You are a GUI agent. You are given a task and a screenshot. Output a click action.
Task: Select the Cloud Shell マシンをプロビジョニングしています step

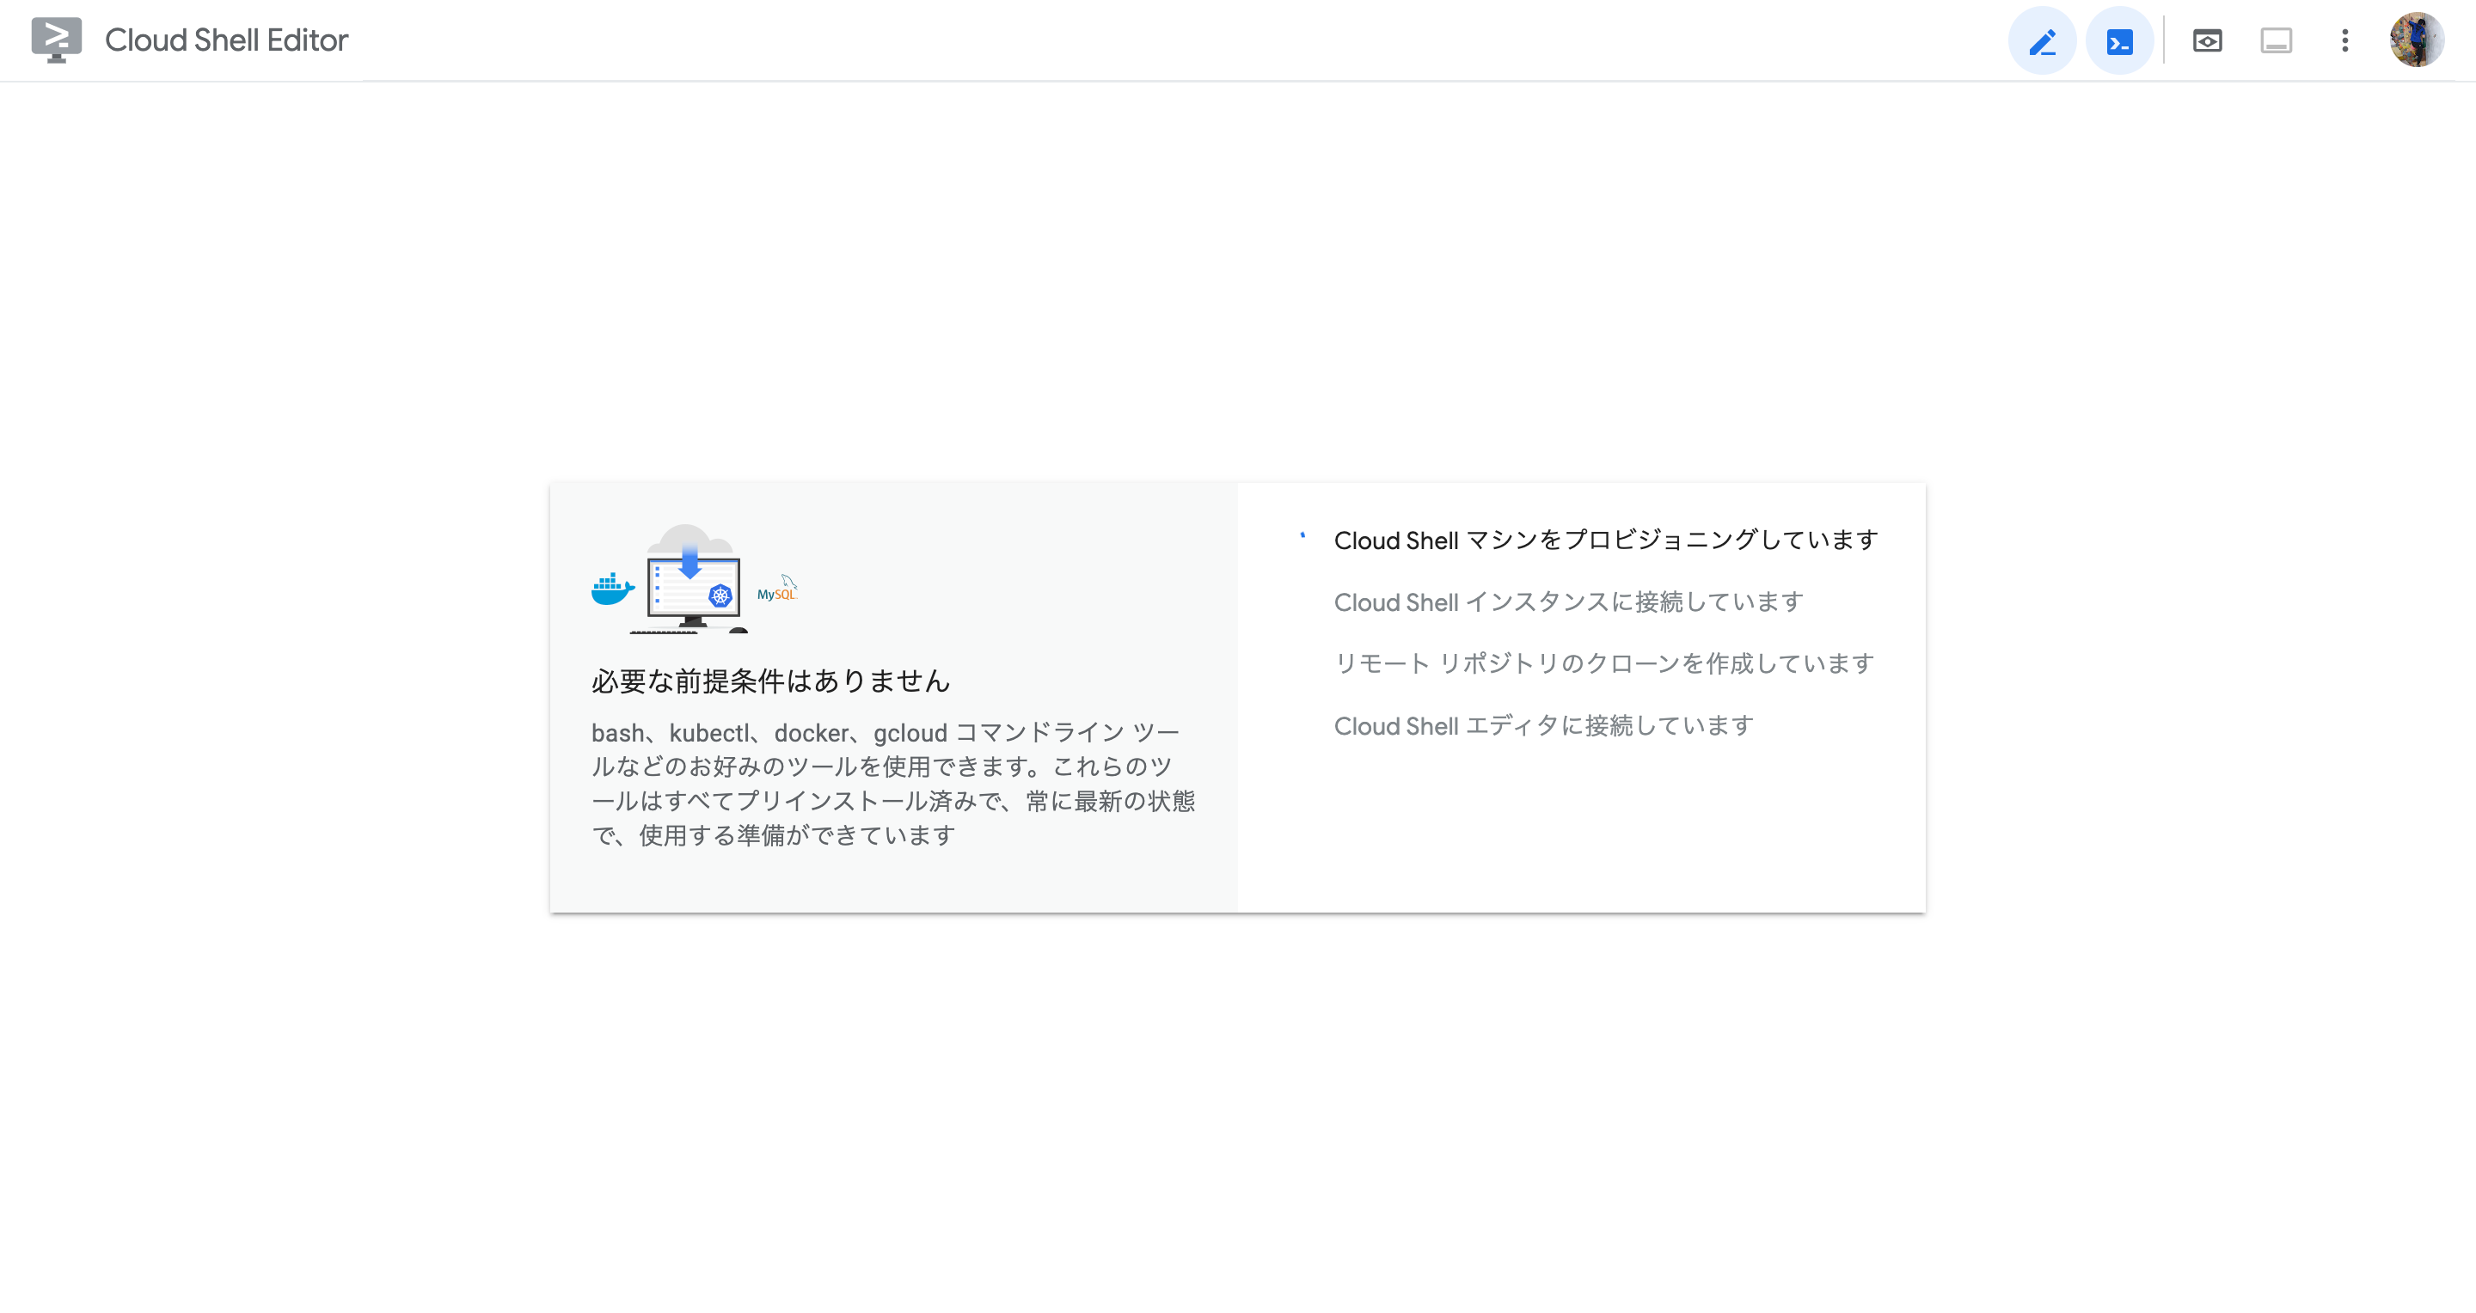1606,540
